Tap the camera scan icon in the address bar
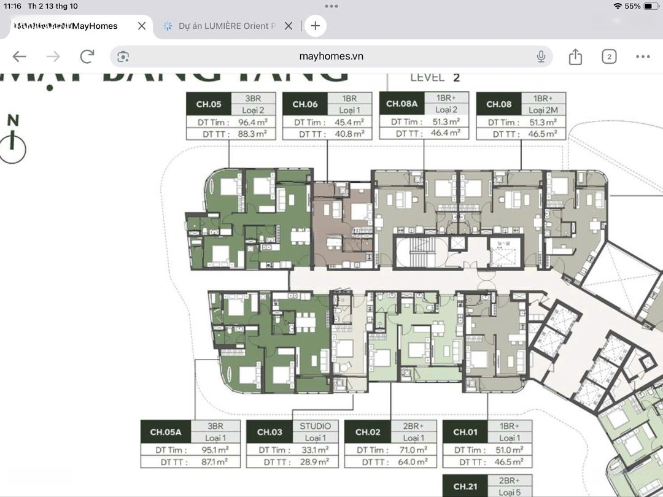This screenshot has height=497, width=663. 123,56
